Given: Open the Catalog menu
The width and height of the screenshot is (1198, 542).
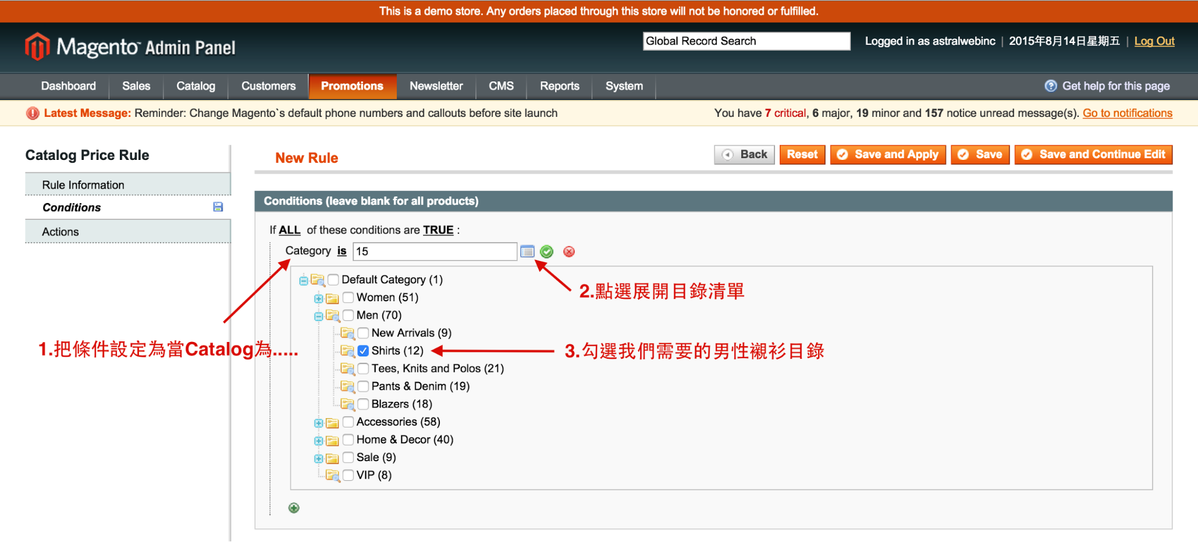Looking at the screenshot, I should [195, 86].
